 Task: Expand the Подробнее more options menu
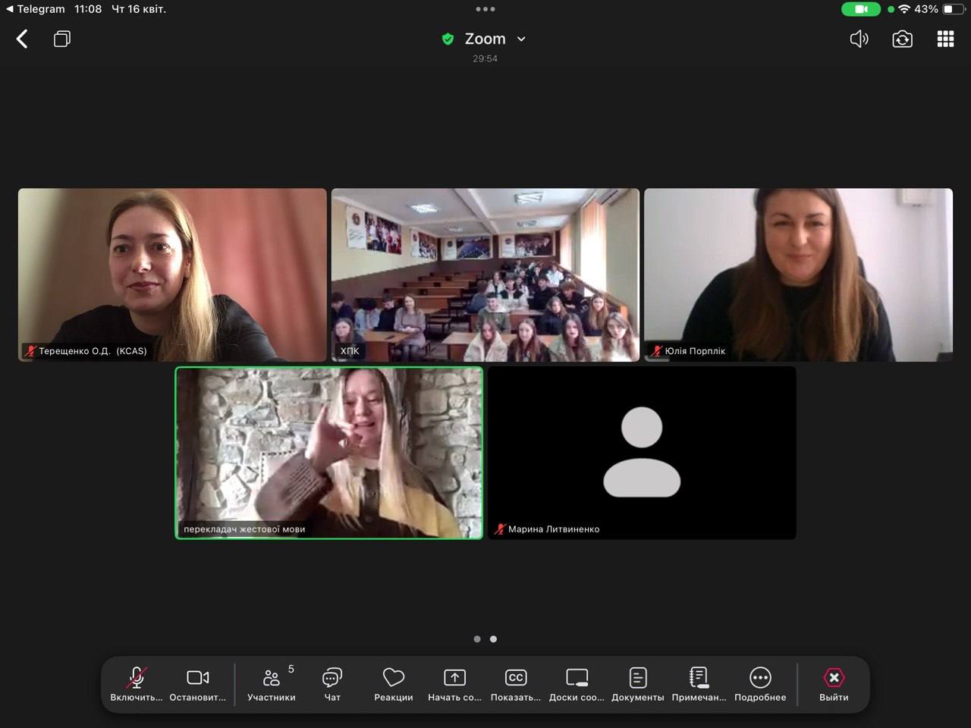[760, 683]
